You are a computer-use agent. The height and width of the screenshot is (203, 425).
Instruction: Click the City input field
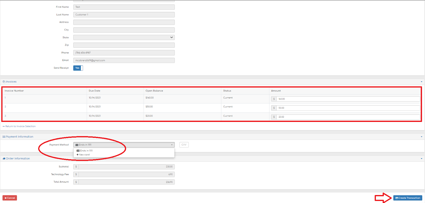tap(124, 30)
